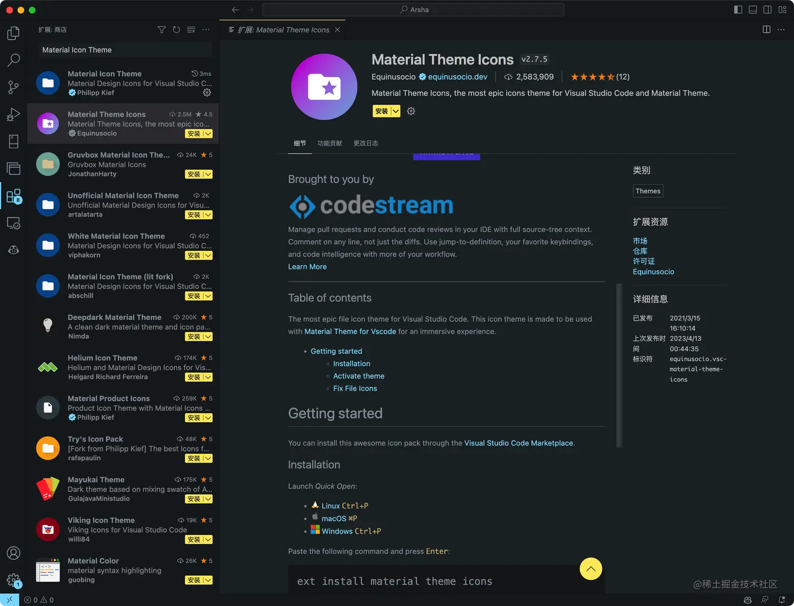The image size is (794, 606).
Task: Toggle bottom panel layout icon
Action: point(753,9)
